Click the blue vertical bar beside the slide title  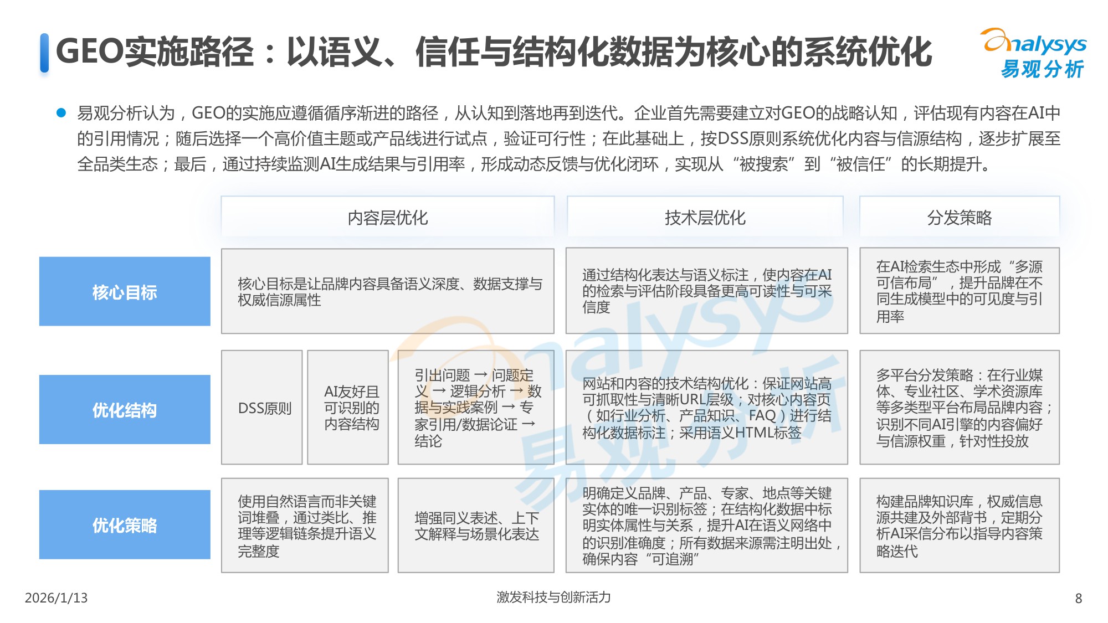pos(44,51)
